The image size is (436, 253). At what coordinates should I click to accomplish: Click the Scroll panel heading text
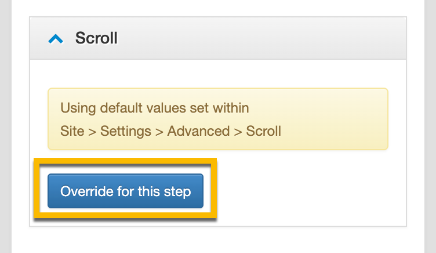click(x=96, y=38)
